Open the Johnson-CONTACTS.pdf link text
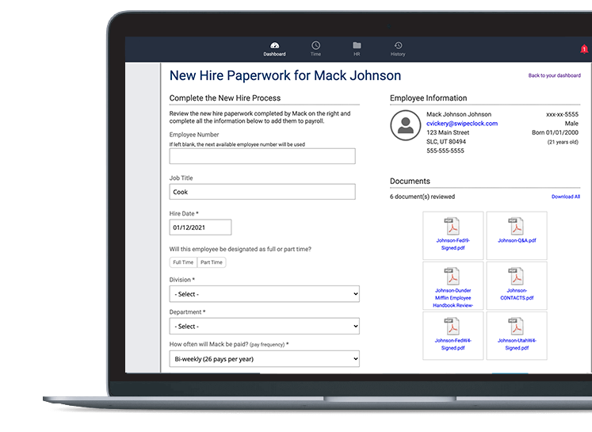This screenshot has height=432, width=592. click(x=517, y=294)
